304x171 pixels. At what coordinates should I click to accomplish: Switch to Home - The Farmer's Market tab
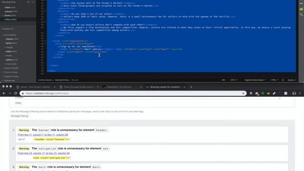pos(35,87)
